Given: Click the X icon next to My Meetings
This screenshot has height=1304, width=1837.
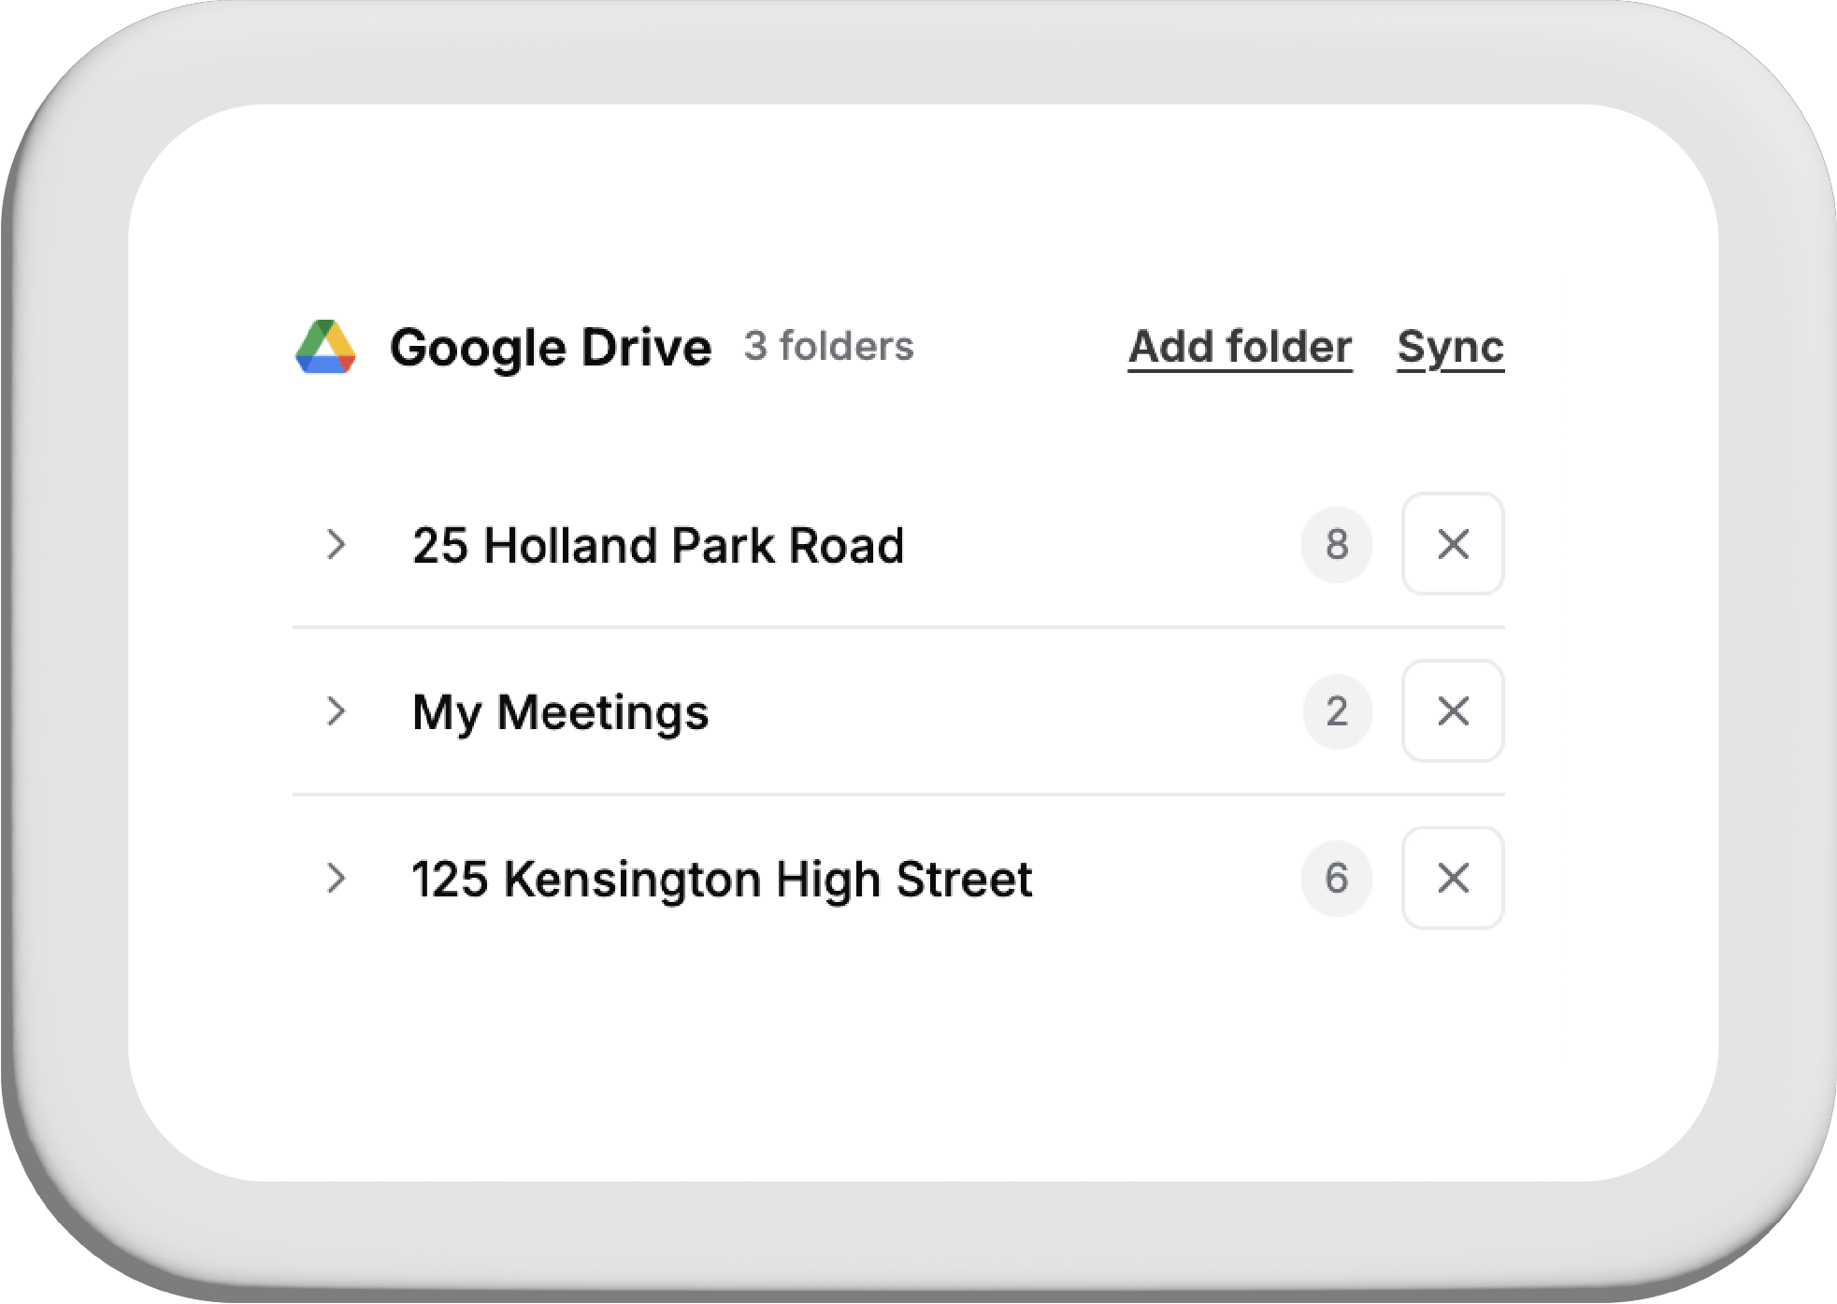Looking at the screenshot, I should (x=1453, y=711).
